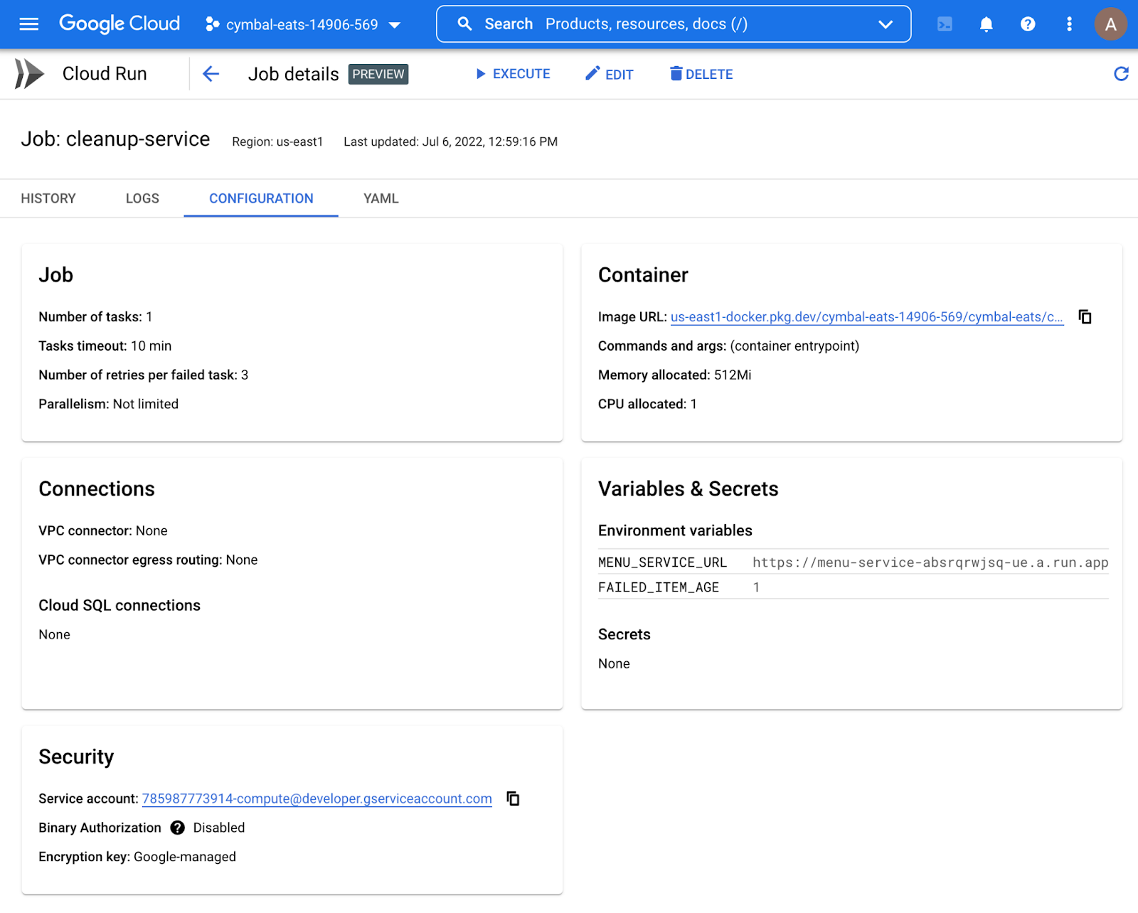
Task: Open the help question mark menu
Action: tap(1027, 24)
